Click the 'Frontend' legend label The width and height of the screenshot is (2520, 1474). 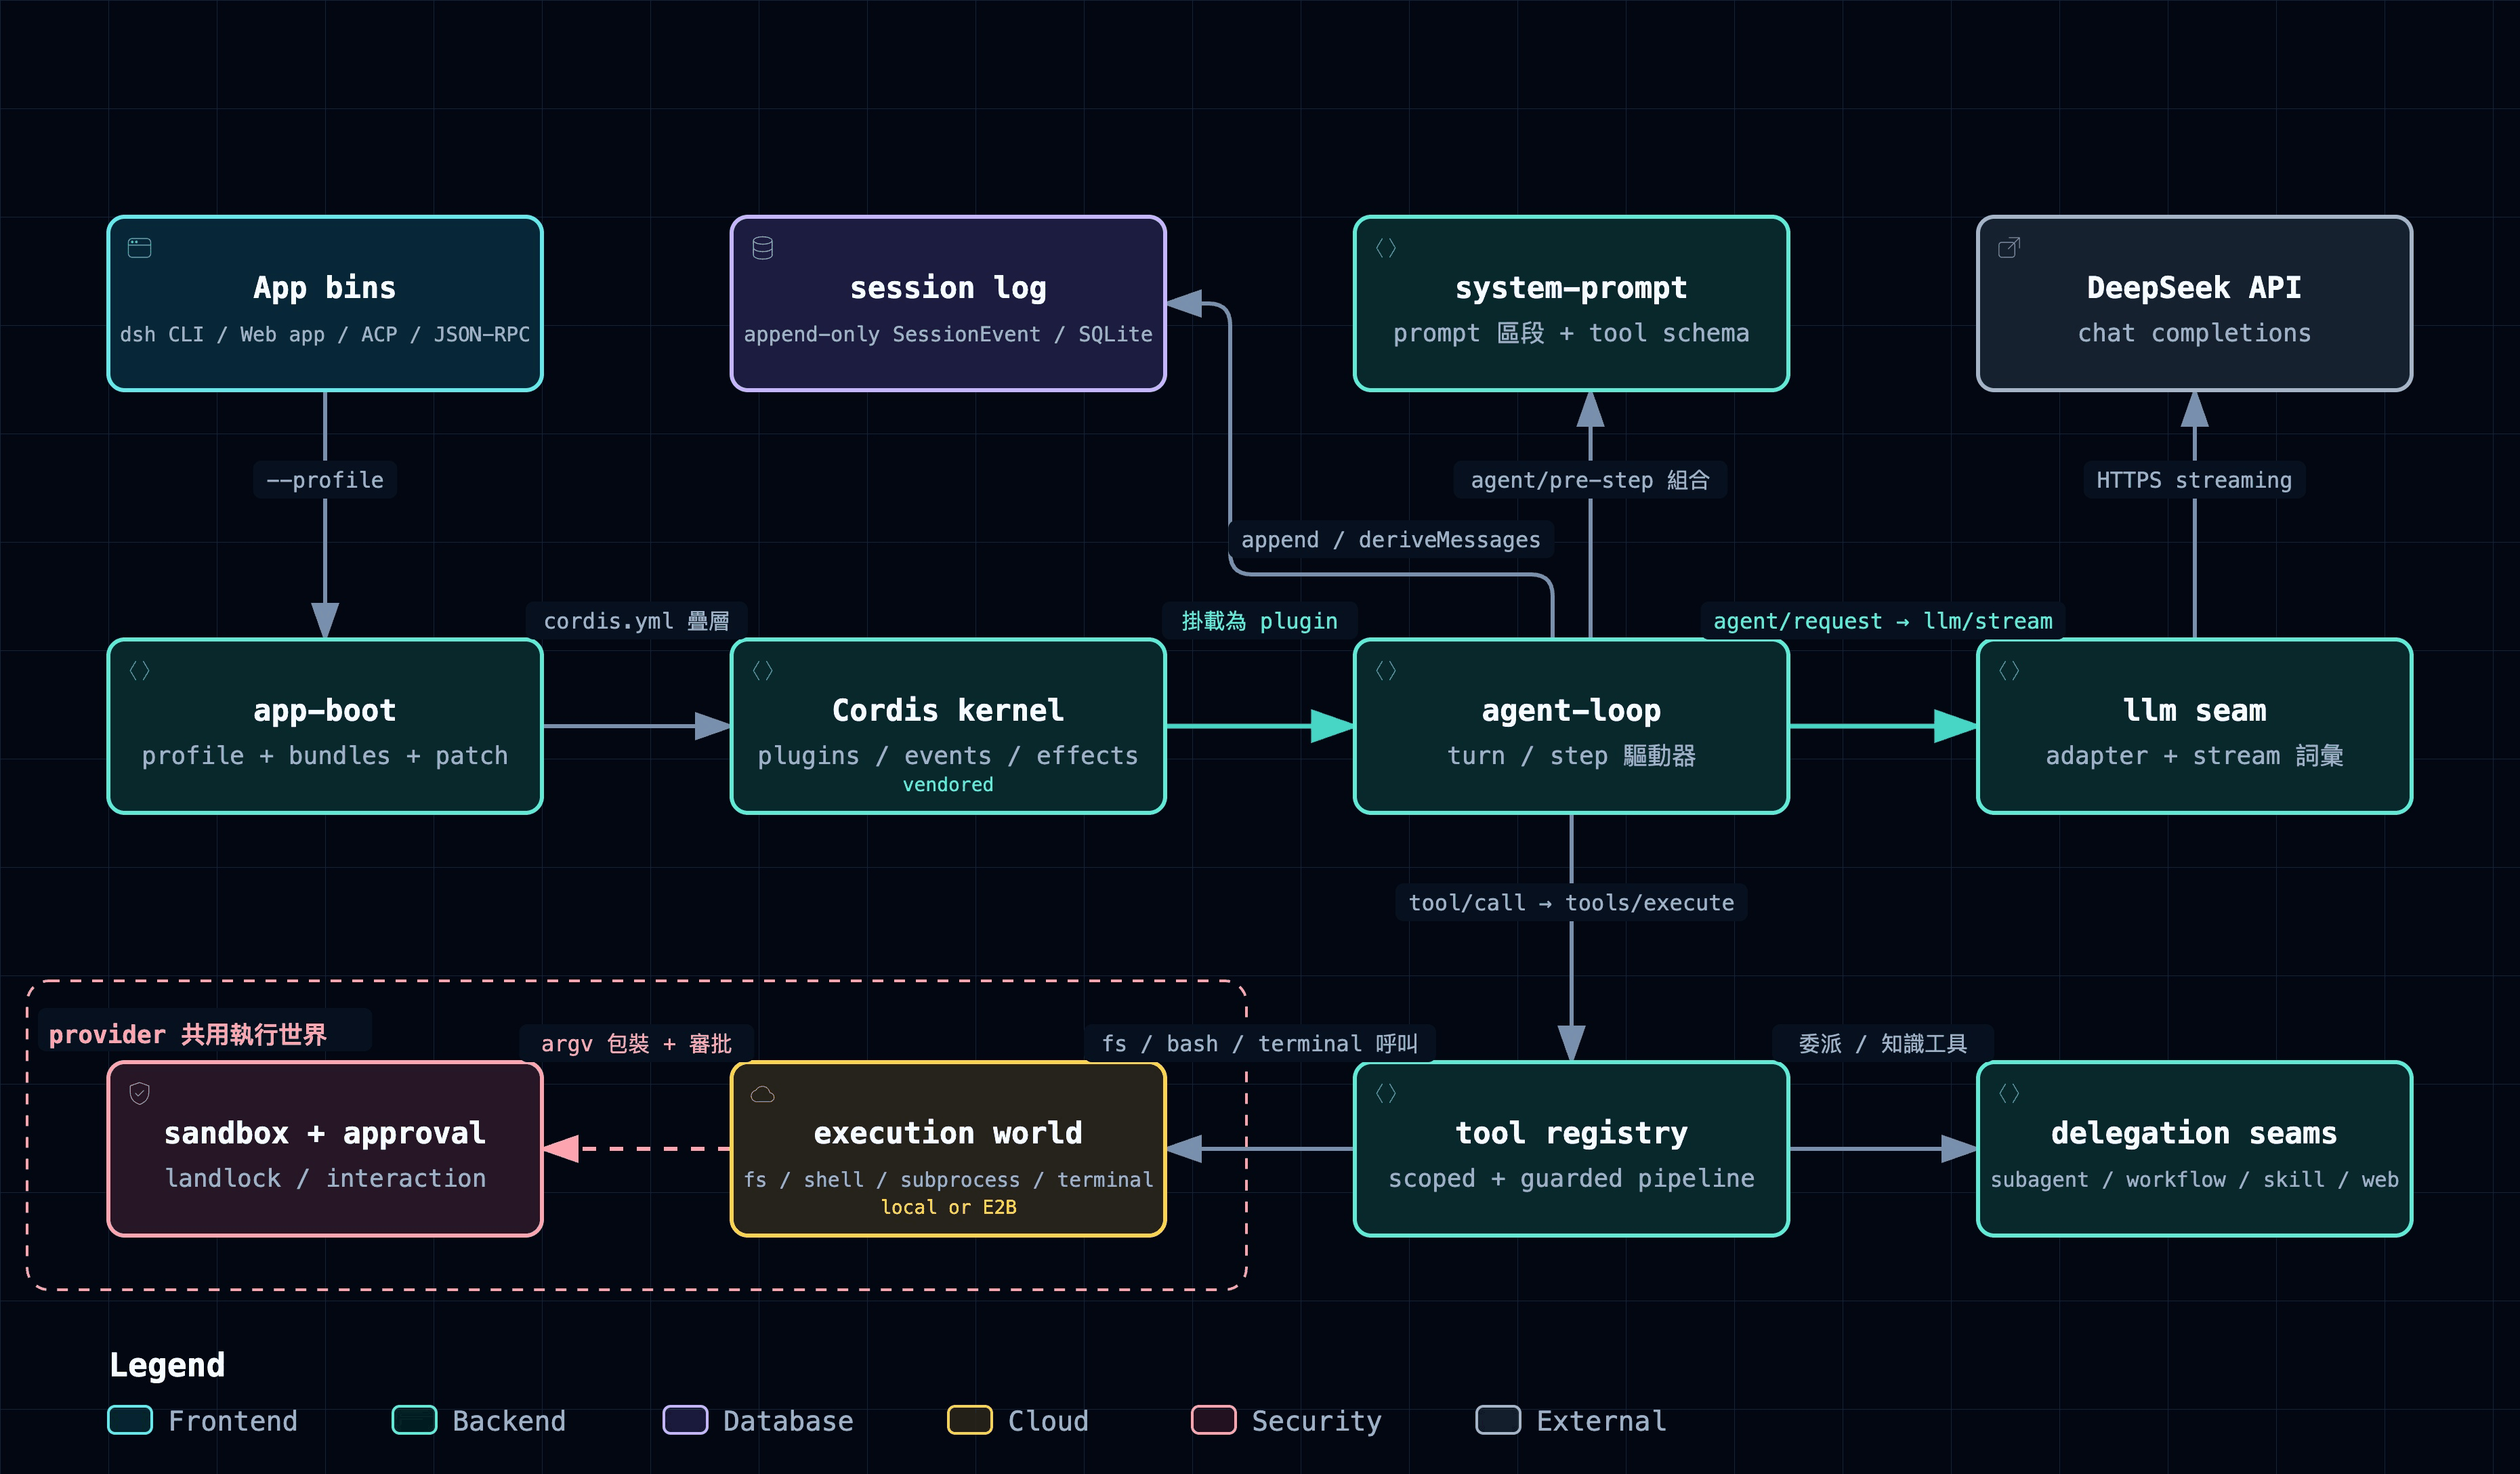pos(233,1421)
